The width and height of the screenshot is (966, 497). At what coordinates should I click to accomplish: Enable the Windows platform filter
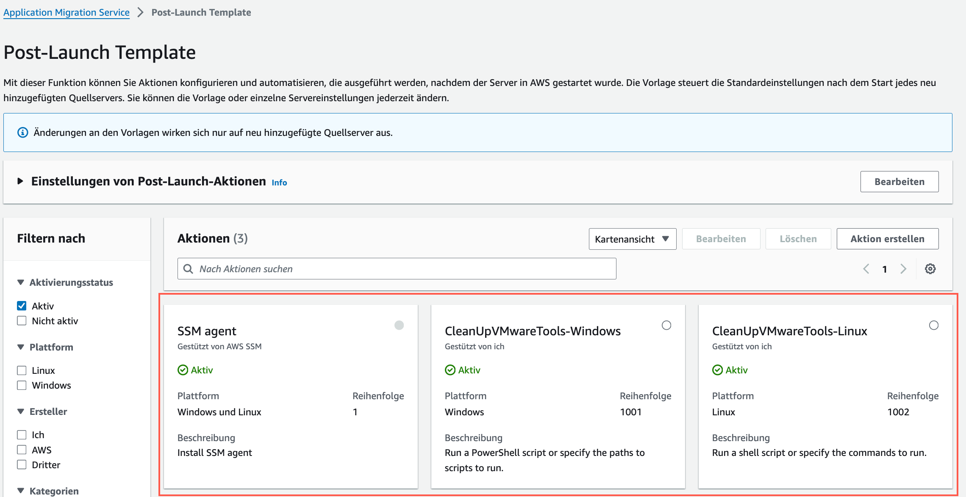coord(22,385)
